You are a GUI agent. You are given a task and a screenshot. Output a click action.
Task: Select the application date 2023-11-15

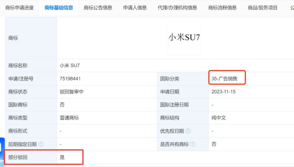pyautogui.click(x=223, y=92)
